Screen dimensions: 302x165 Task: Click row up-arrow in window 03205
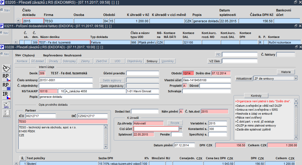coord(18,21)
